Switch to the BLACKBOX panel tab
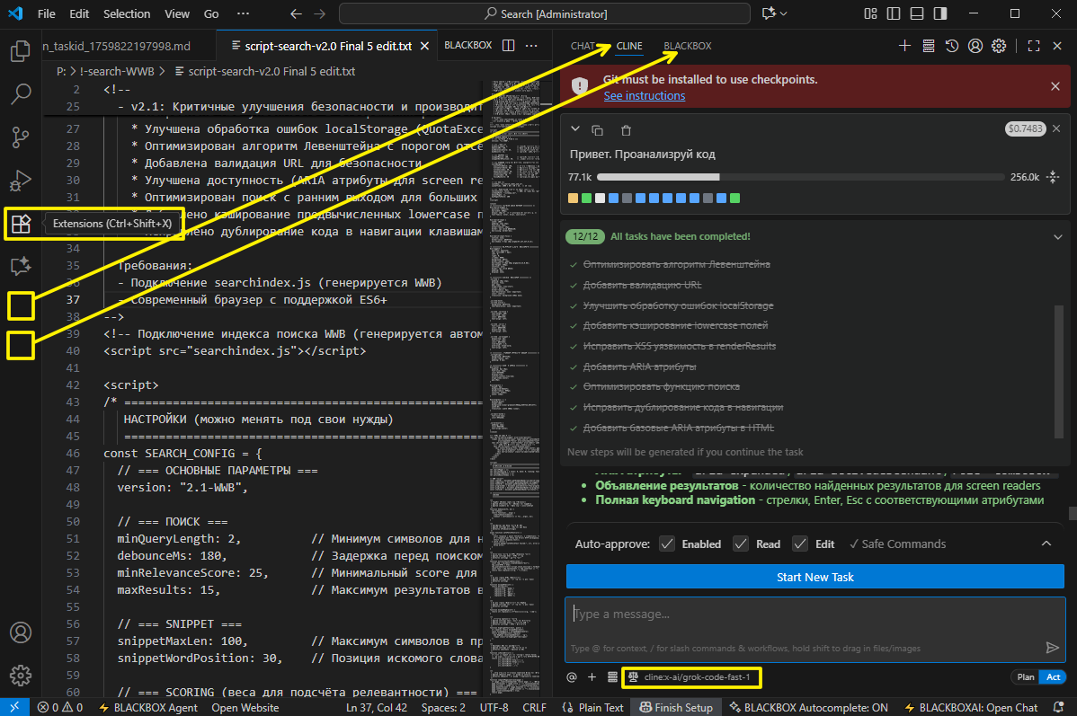This screenshot has width=1077, height=716. 687,46
